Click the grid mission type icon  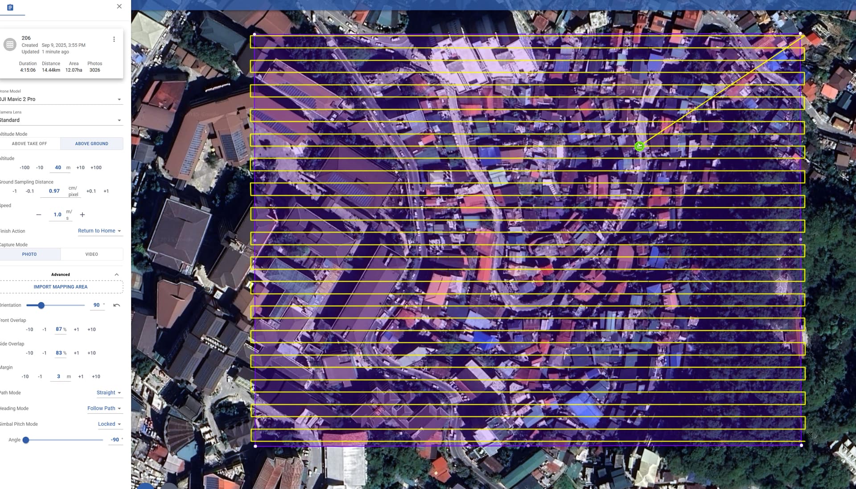point(10,45)
